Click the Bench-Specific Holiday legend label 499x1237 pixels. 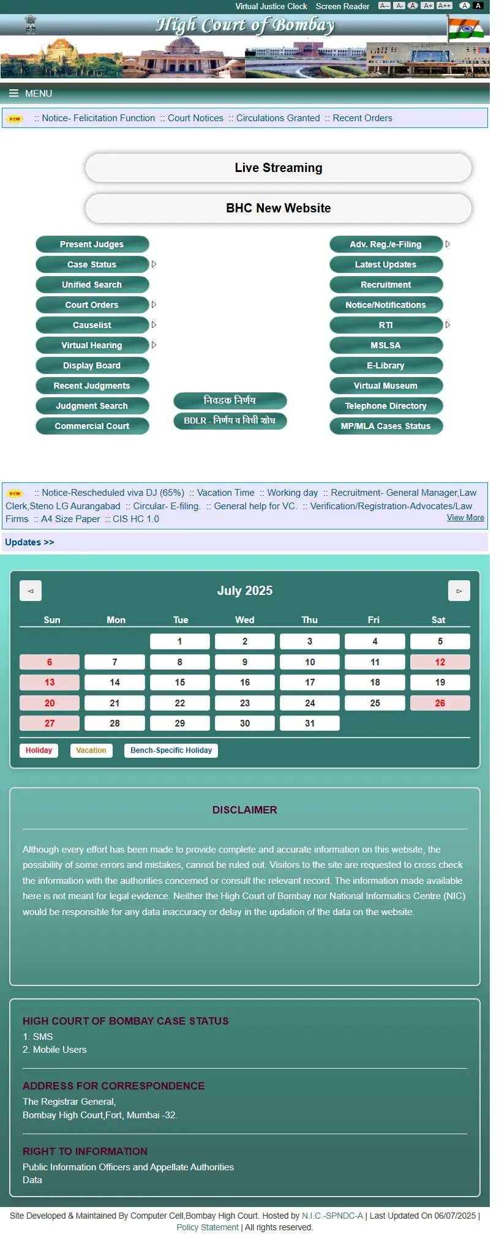(x=171, y=750)
